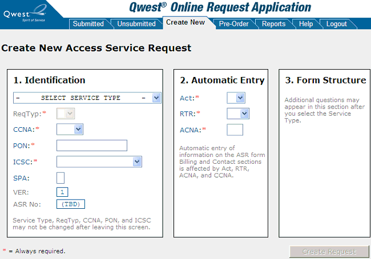The image size is (371, 259).
Task: Expand the Act dropdown
Action: (x=236, y=98)
